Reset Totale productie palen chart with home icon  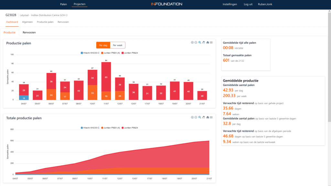click(208, 117)
